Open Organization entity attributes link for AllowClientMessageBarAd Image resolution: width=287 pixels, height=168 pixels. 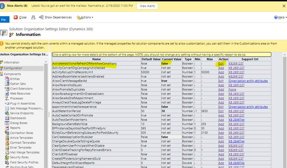click(248, 81)
